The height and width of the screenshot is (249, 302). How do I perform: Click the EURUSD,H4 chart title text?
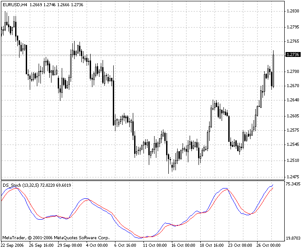tap(15, 4)
